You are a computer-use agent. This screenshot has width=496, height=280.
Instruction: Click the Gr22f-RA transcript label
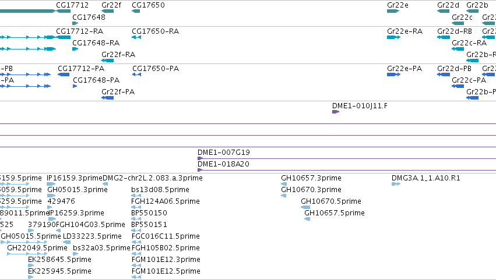tap(118, 54)
